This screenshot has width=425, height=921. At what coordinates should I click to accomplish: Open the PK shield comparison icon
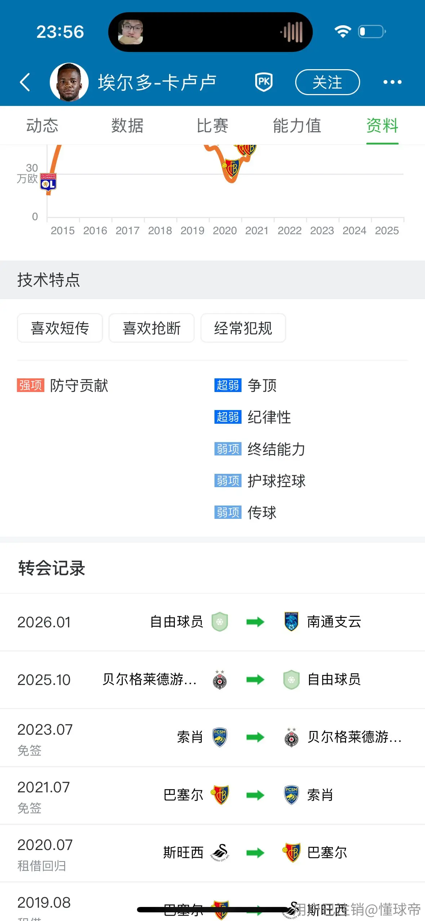pyautogui.click(x=264, y=82)
